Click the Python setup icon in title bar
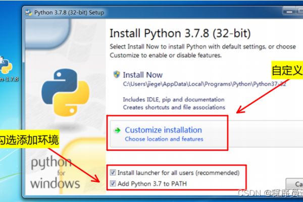303x202 pixels. tap(29, 13)
